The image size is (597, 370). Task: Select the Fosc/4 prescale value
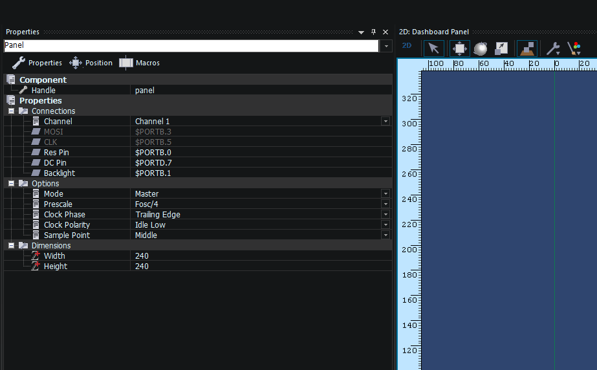147,204
